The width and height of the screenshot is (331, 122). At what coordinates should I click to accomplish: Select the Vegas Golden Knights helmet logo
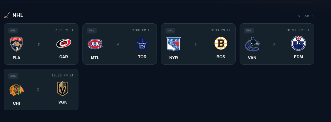click(63, 89)
